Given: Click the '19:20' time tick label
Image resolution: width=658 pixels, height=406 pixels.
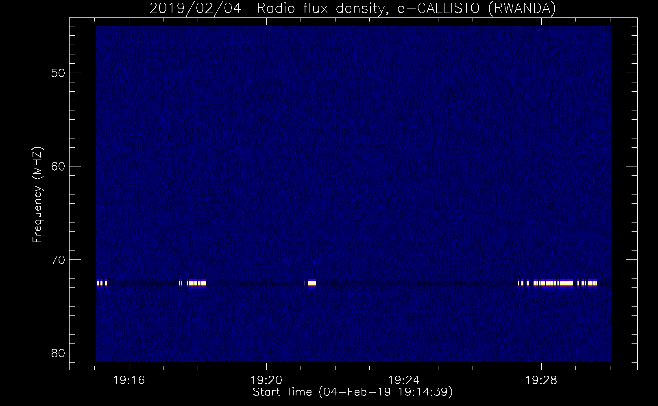Looking at the screenshot, I should (x=266, y=380).
